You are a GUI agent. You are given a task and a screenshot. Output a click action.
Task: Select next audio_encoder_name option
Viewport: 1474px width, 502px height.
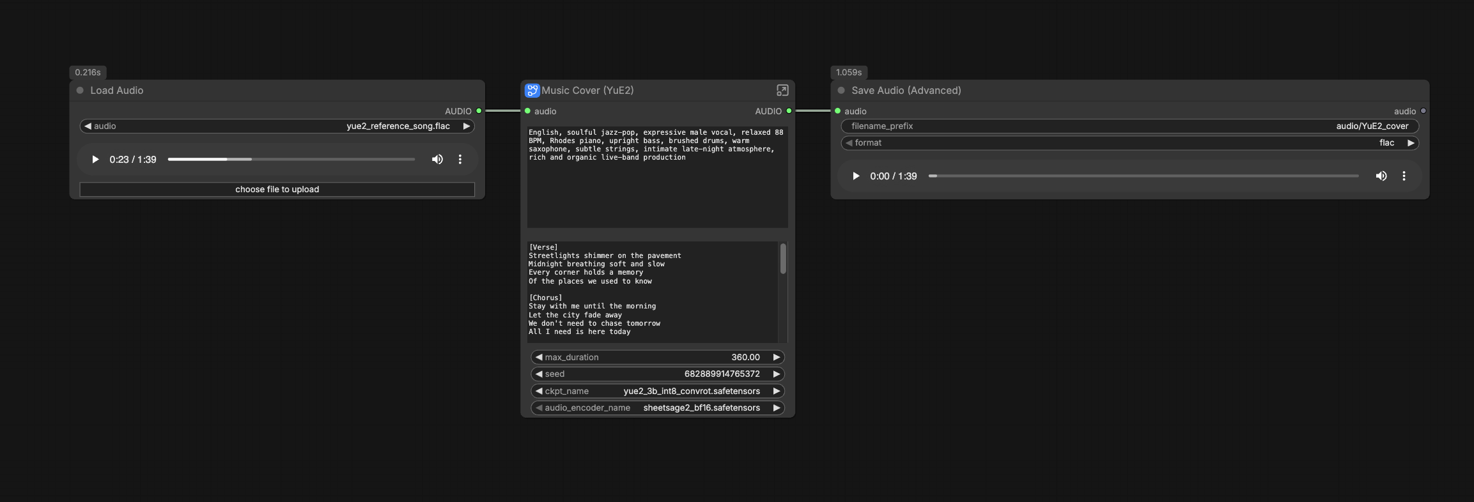[777, 408]
